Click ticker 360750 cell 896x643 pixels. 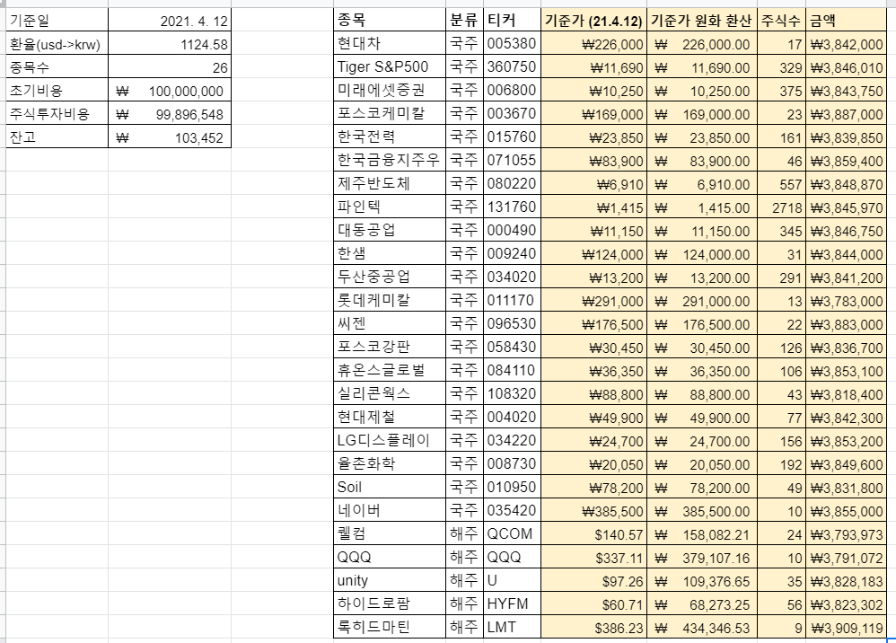512,67
